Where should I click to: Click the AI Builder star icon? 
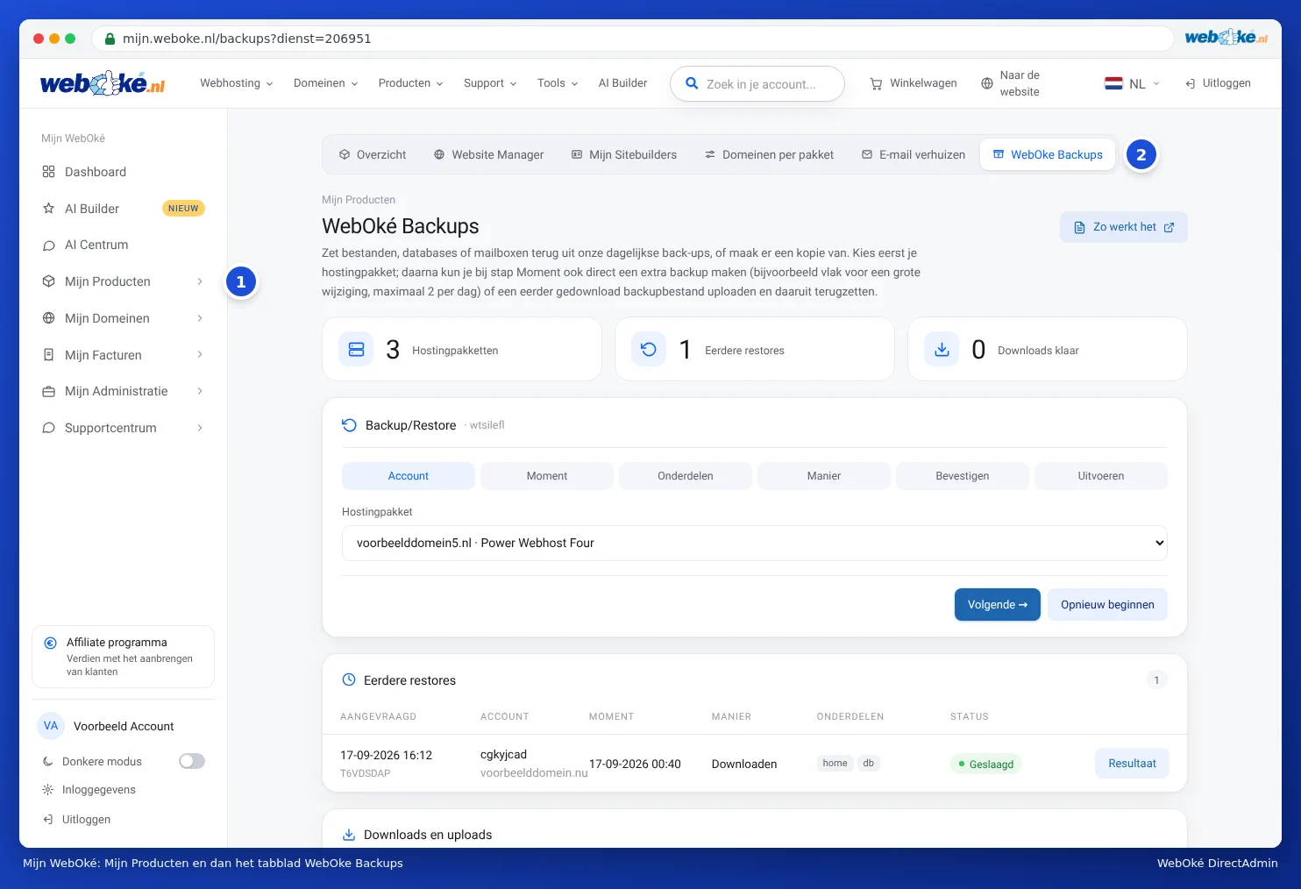coord(49,209)
